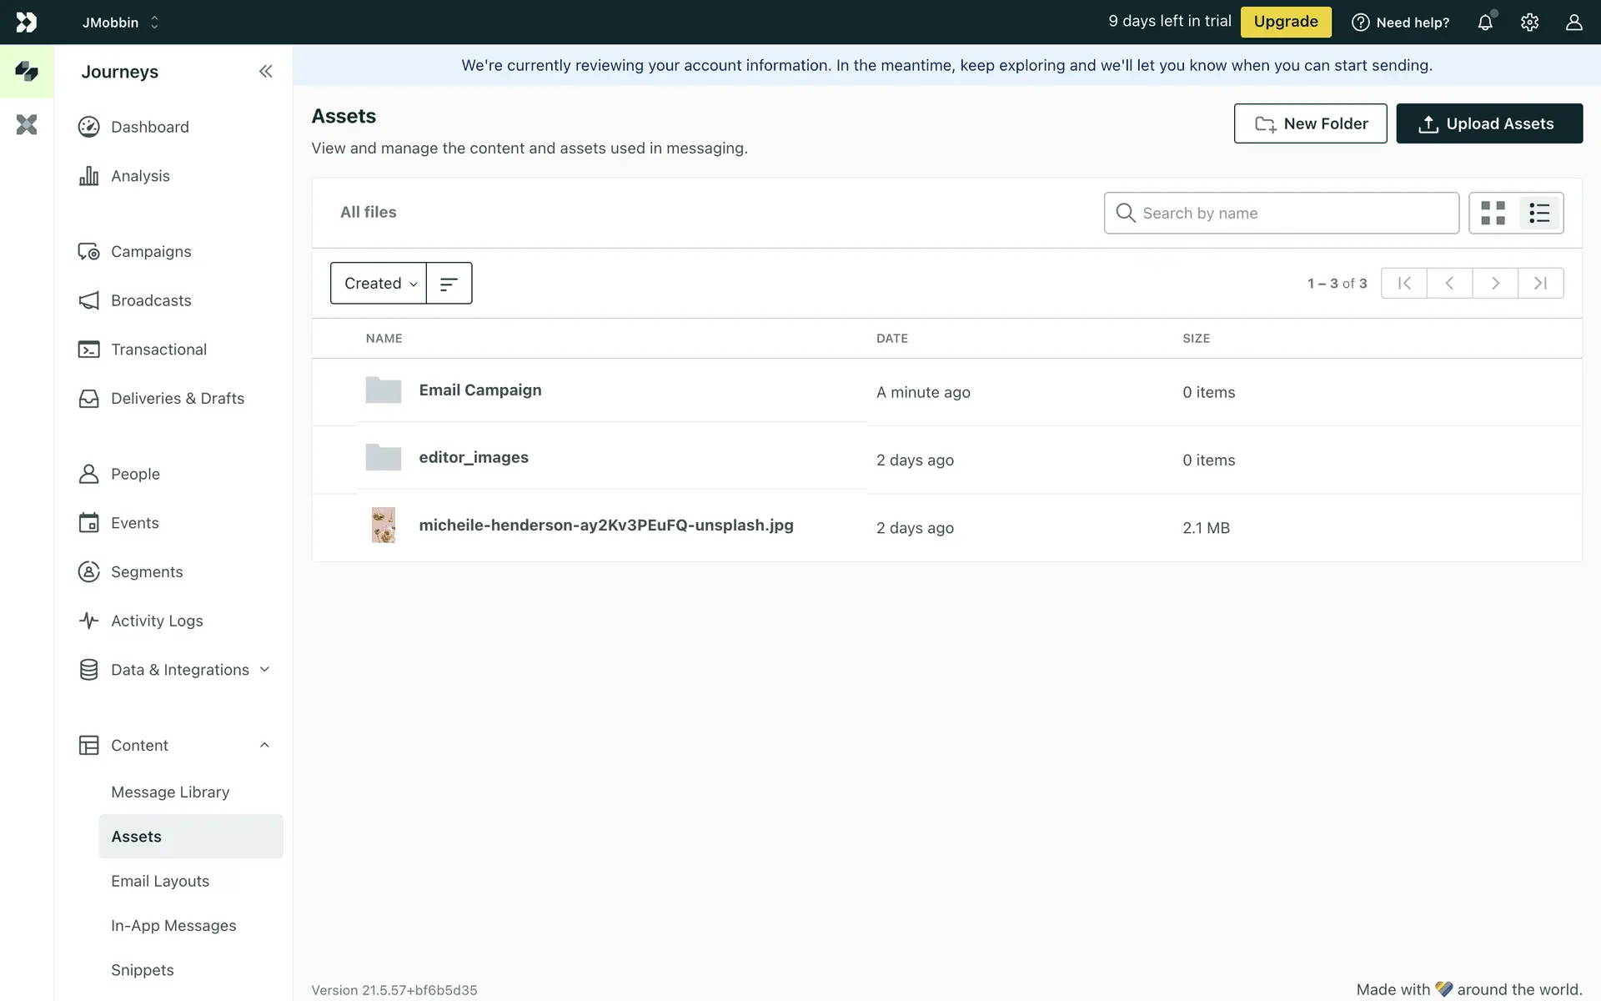
Task: Open the user account profile icon
Action: [x=1573, y=23]
